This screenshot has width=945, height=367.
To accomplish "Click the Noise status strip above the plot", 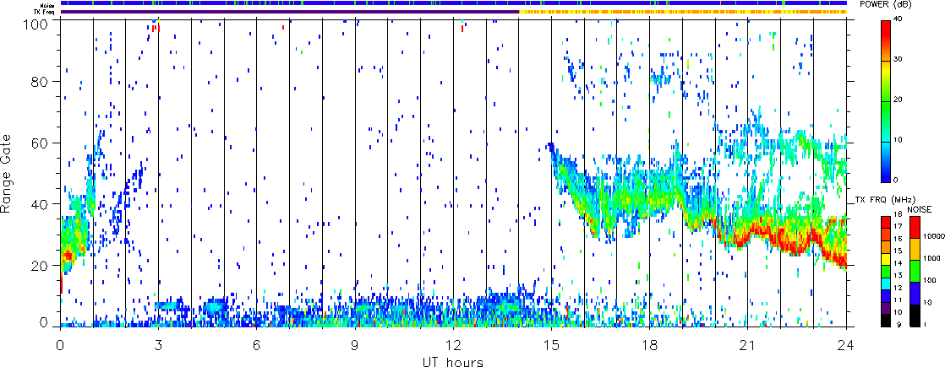I will coord(454,3).
